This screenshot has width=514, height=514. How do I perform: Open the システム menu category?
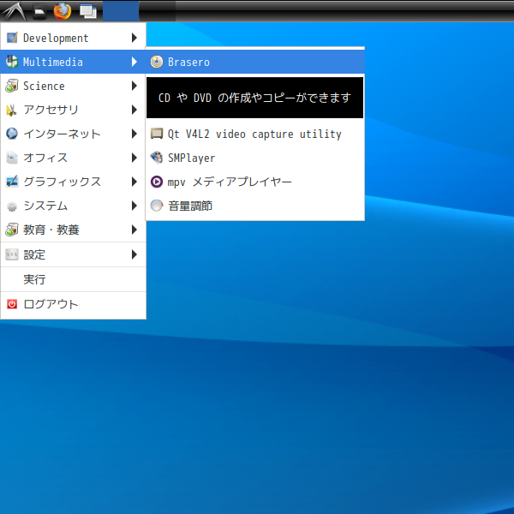45,206
